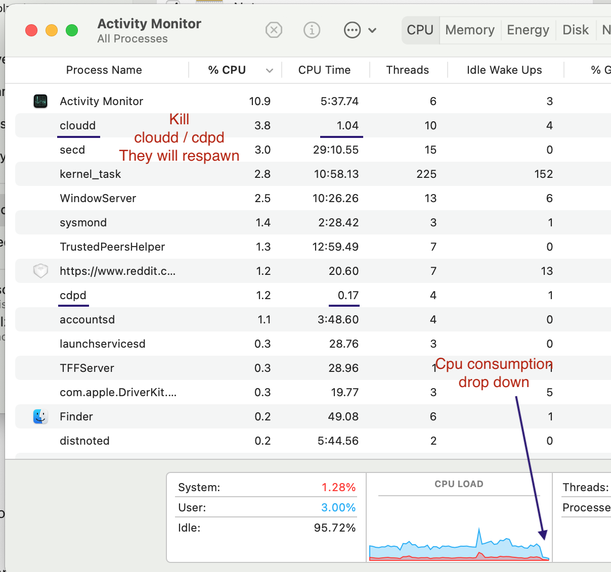The height and width of the screenshot is (572, 611).
Task: Sort by the Idle Wake Ups header
Action: click(504, 70)
